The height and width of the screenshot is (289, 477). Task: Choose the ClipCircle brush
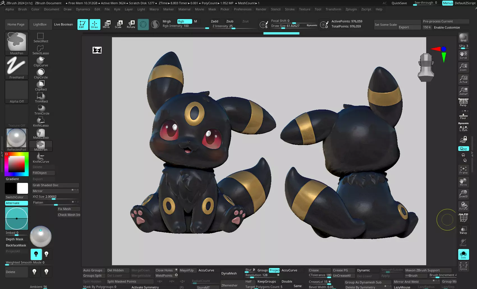(41, 74)
